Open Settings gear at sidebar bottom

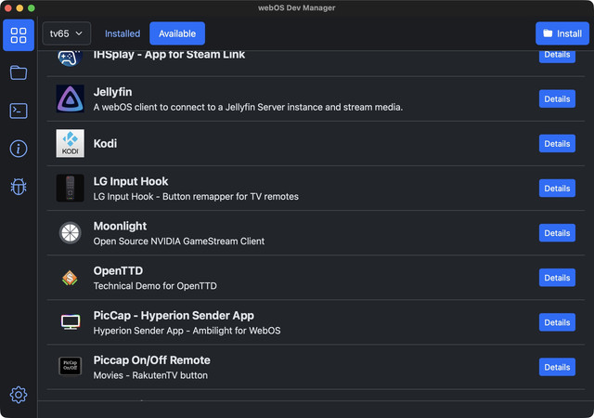click(19, 395)
